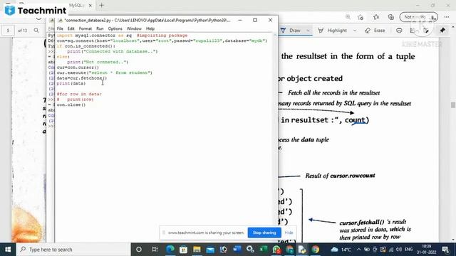Open the File menu in IDLE
Image resolution: width=456 pixels, height=256 pixels.
pyautogui.click(x=60, y=28)
